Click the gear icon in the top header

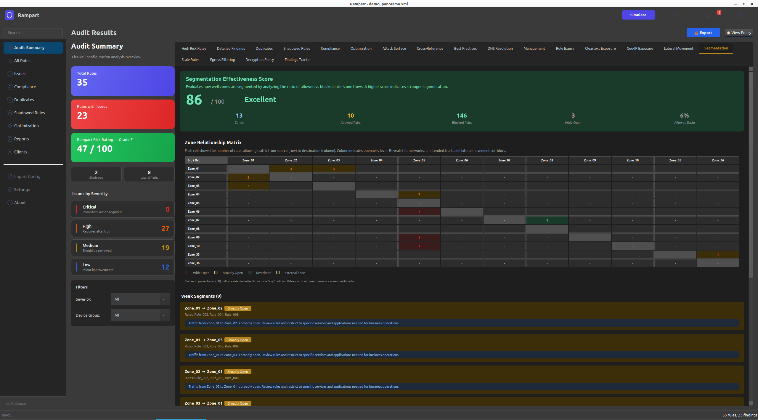point(739,15)
